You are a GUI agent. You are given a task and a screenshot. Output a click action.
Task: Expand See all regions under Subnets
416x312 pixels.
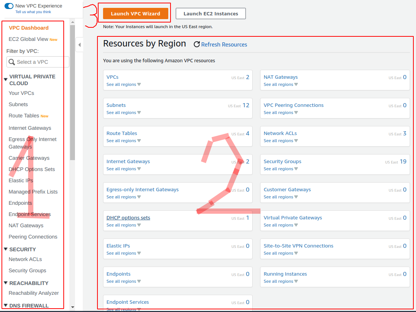click(124, 112)
